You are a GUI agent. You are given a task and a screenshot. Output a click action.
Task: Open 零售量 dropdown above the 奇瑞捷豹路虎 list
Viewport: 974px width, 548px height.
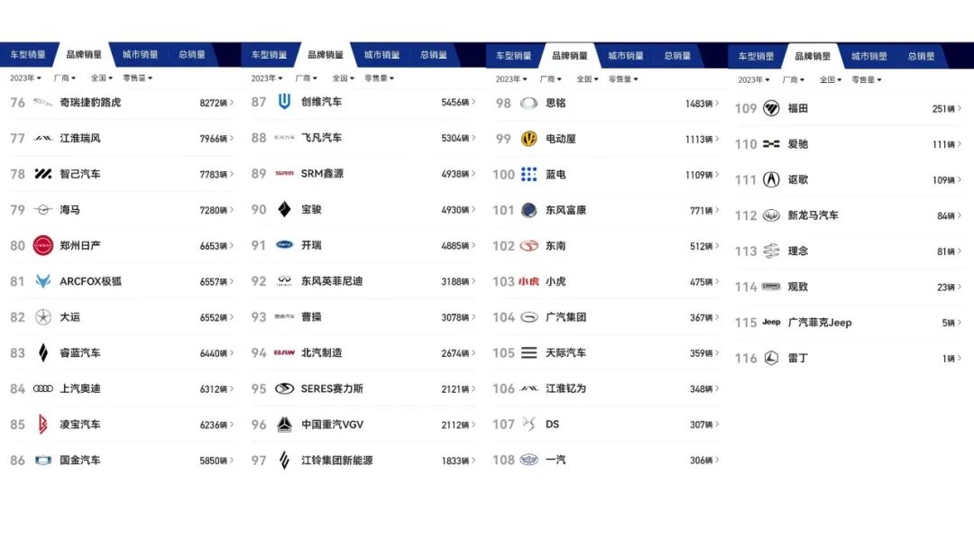point(137,78)
